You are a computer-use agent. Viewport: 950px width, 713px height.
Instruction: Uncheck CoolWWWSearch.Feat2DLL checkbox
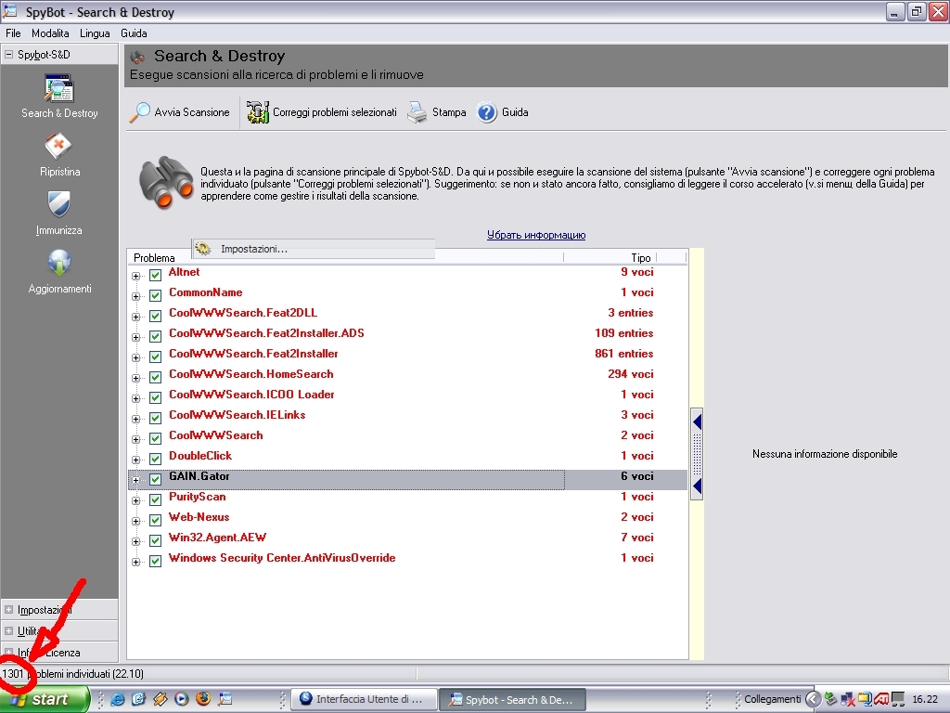[x=155, y=317]
